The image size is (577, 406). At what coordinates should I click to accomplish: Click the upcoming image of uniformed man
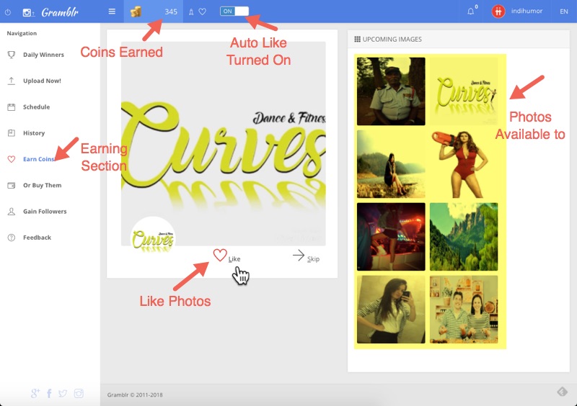391,91
